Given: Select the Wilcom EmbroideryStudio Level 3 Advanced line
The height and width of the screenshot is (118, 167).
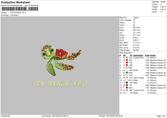Looking at the screenshot, I should [20, 6].
